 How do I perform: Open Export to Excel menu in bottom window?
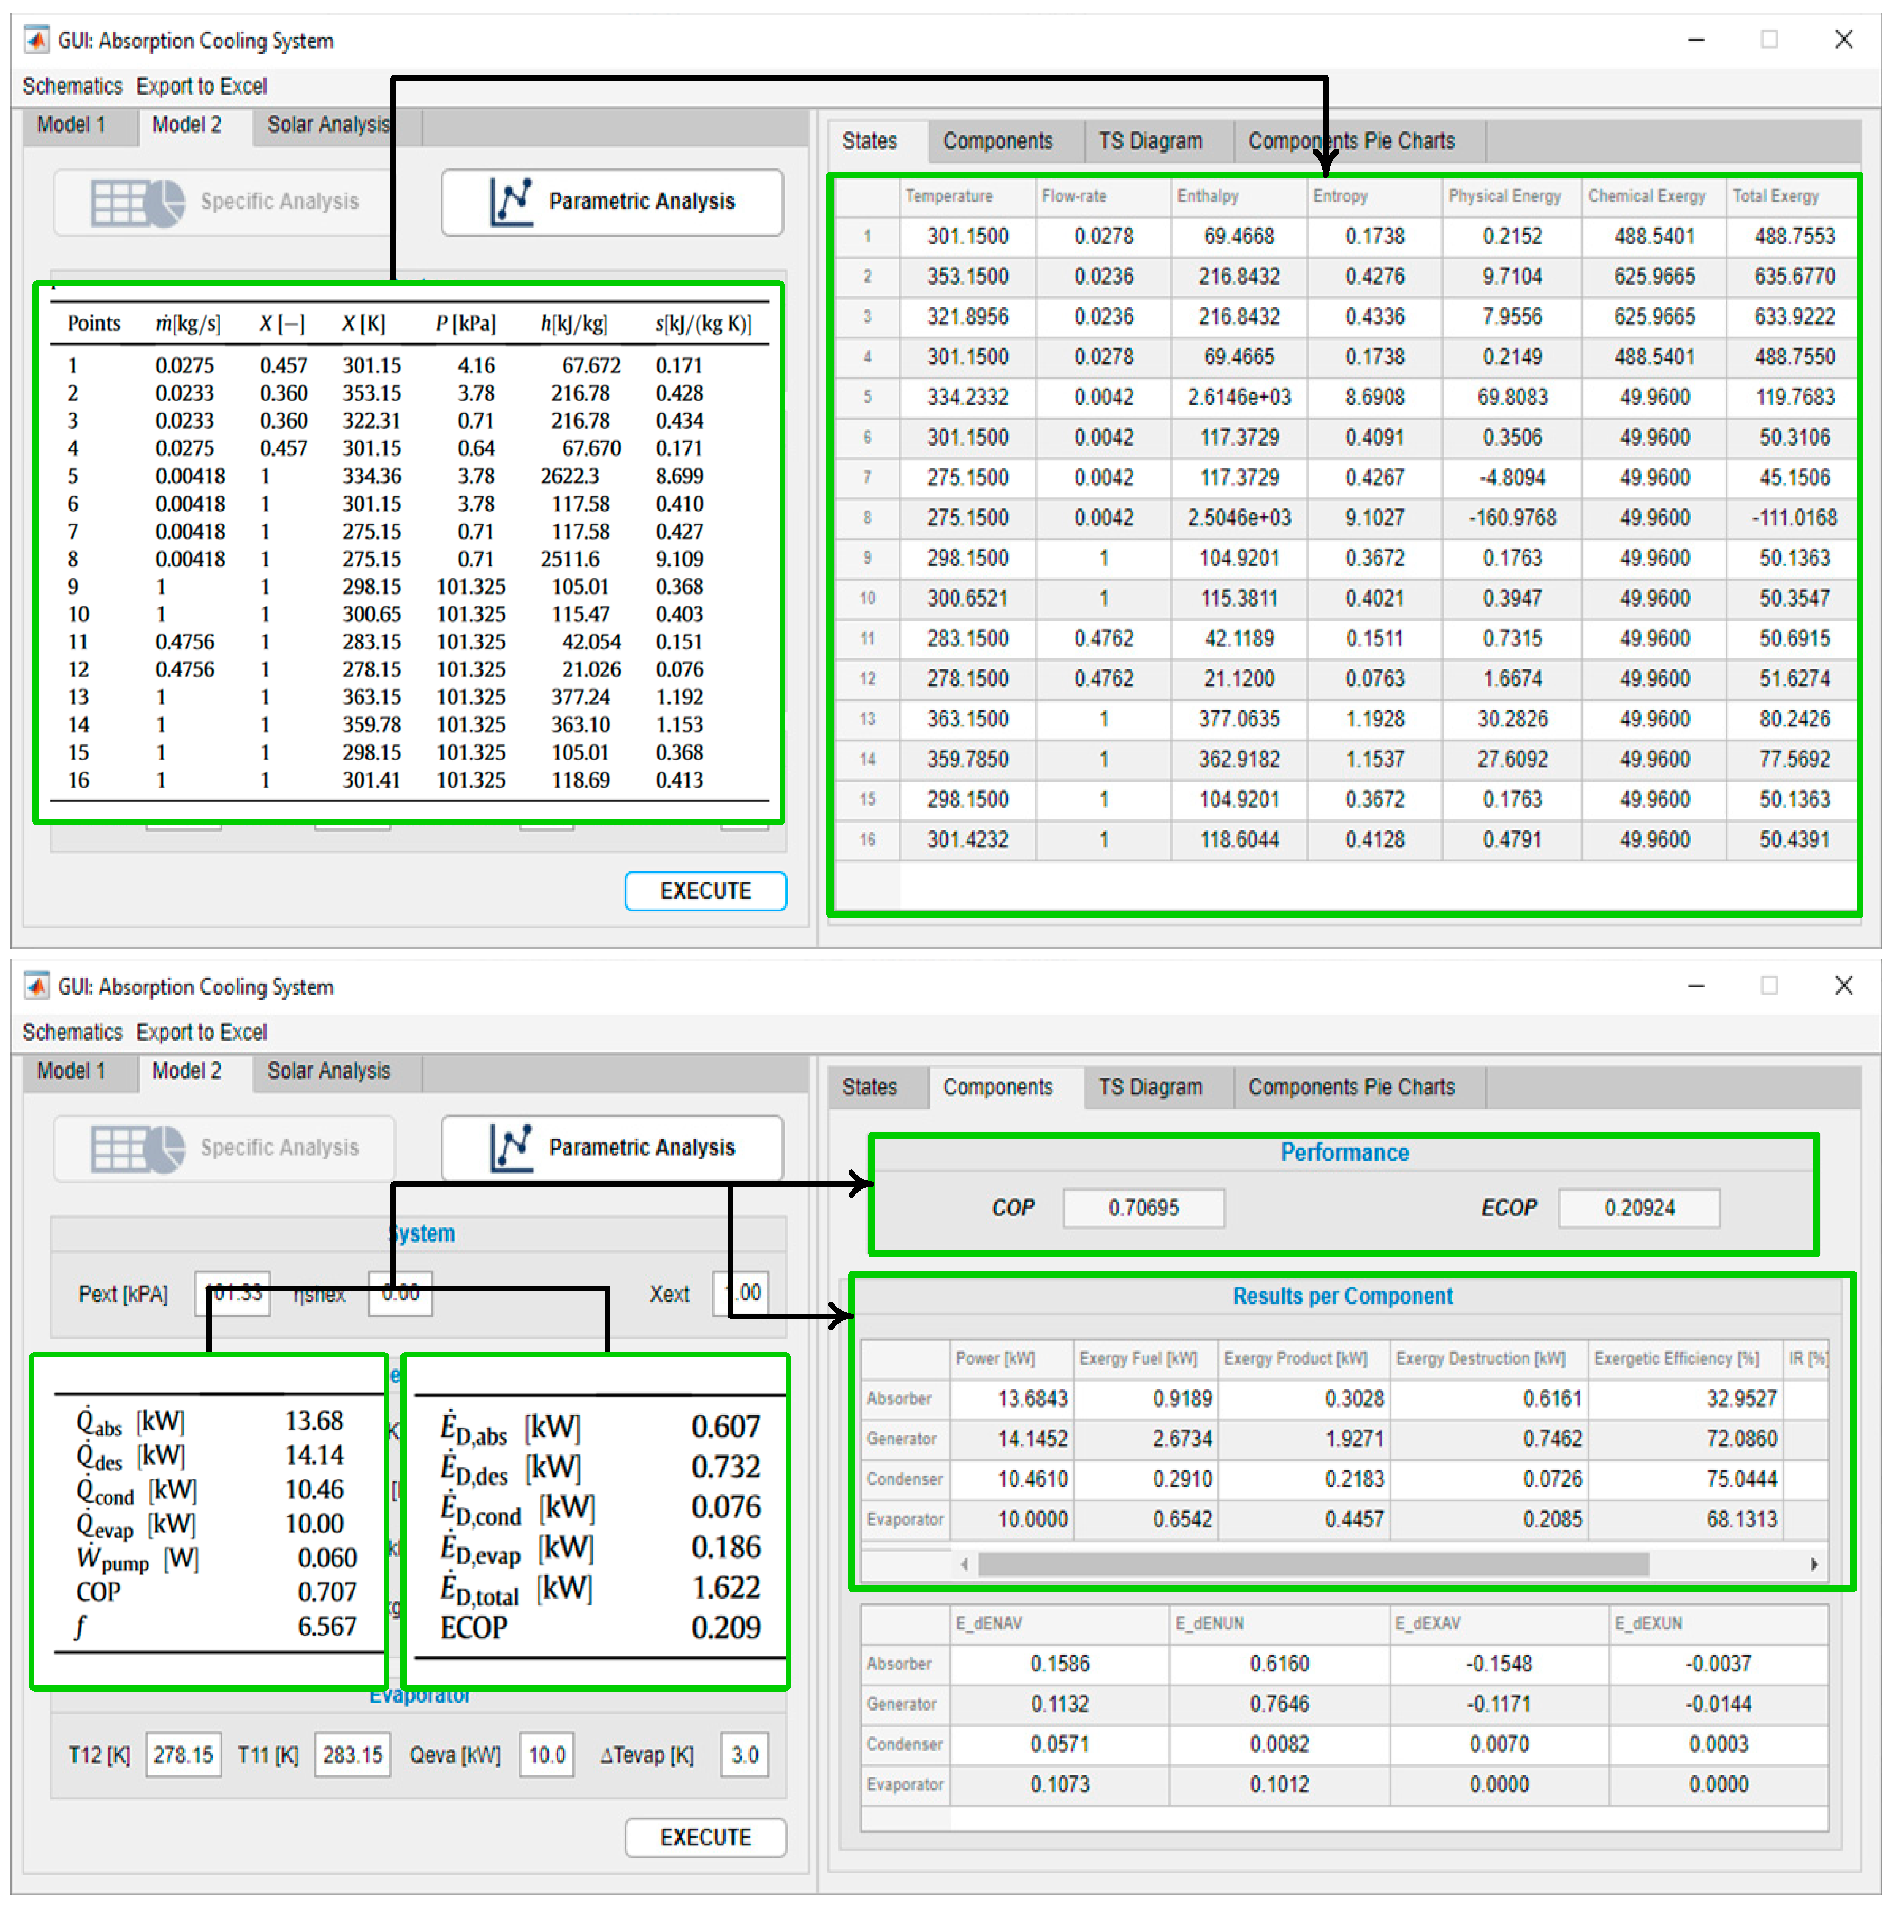tap(202, 1032)
